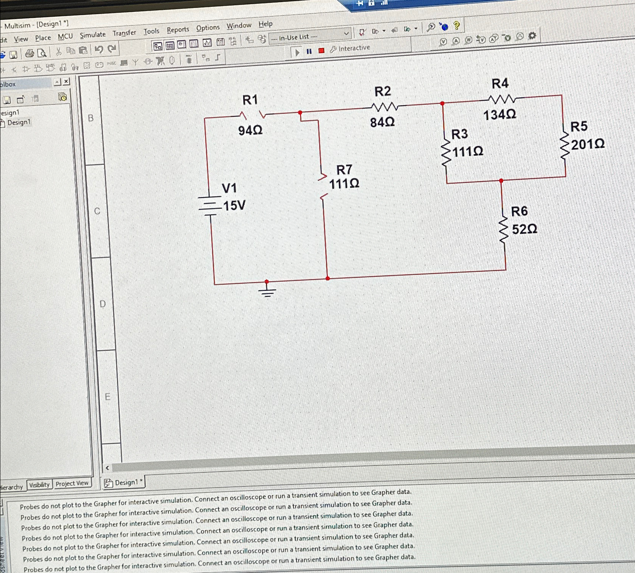Open the find examples magnifier icon
The height and width of the screenshot is (573, 635).
pos(431,27)
